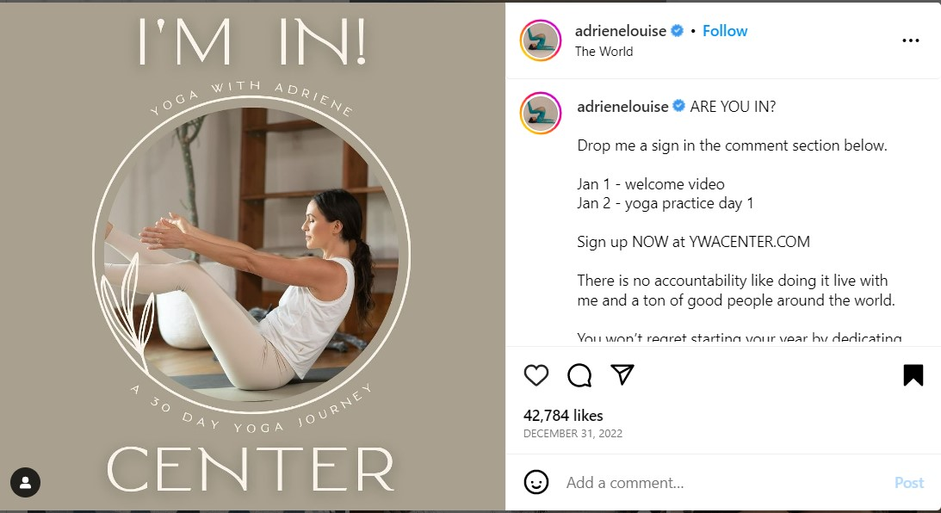The width and height of the screenshot is (941, 513).
Task: Click the verified badge beside header username
Action: point(677,31)
